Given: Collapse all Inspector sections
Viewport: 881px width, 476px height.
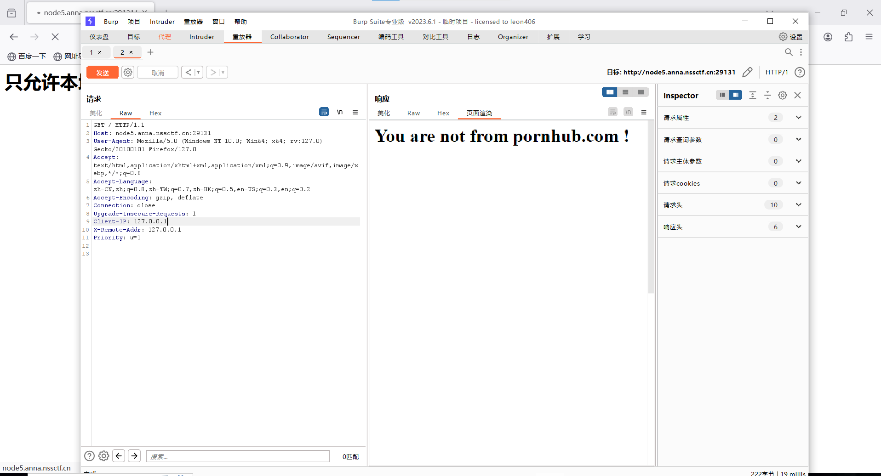Looking at the screenshot, I should click(x=767, y=95).
